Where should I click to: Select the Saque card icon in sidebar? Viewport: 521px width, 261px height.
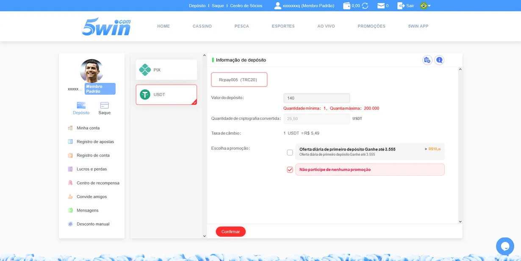(104, 106)
